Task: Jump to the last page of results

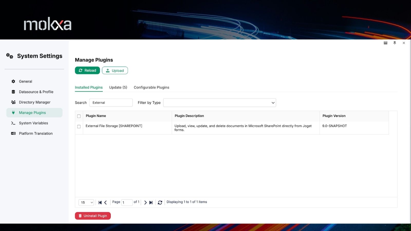Action: (151, 203)
